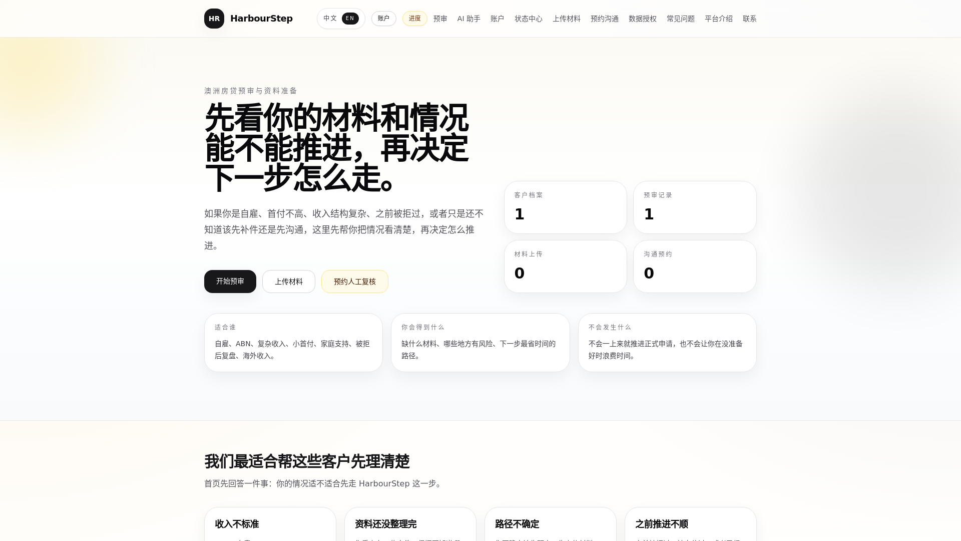Click the 澳洲房贷预审与资料准备 subtitle
Screen dimensions: 961x541
pyautogui.click(x=251, y=91)
